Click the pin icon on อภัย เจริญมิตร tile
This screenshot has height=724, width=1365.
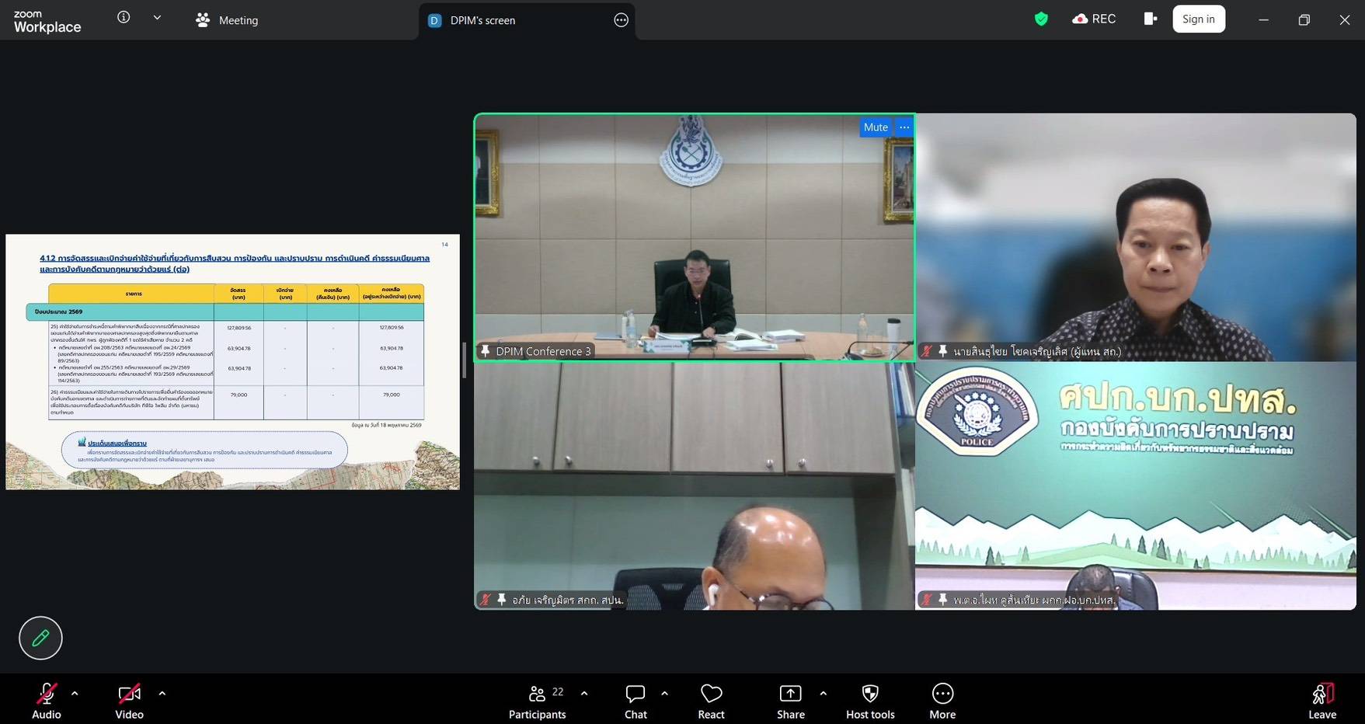coord(502,600)
